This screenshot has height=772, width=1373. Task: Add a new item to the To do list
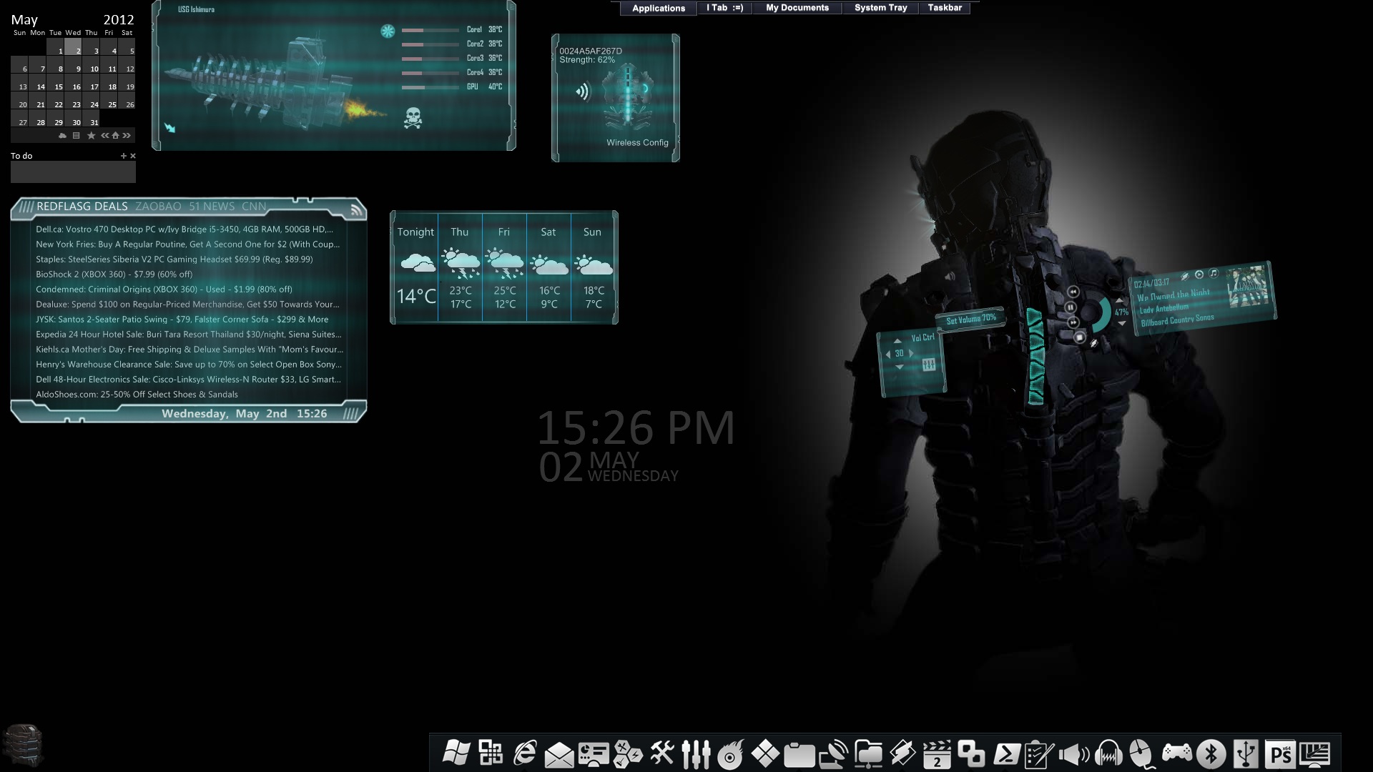[123, 155]
